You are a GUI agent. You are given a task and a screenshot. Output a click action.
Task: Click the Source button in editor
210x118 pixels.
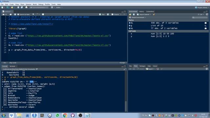coord(115,14)
